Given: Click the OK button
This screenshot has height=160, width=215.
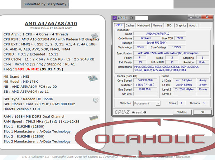Looking at the screenshot, I should point(202,112).
